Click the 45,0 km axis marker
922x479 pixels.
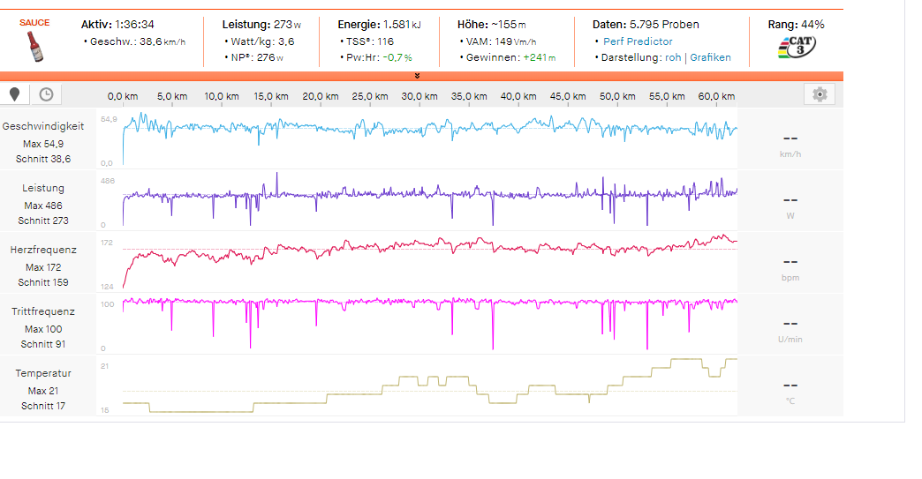click(568, 96)
